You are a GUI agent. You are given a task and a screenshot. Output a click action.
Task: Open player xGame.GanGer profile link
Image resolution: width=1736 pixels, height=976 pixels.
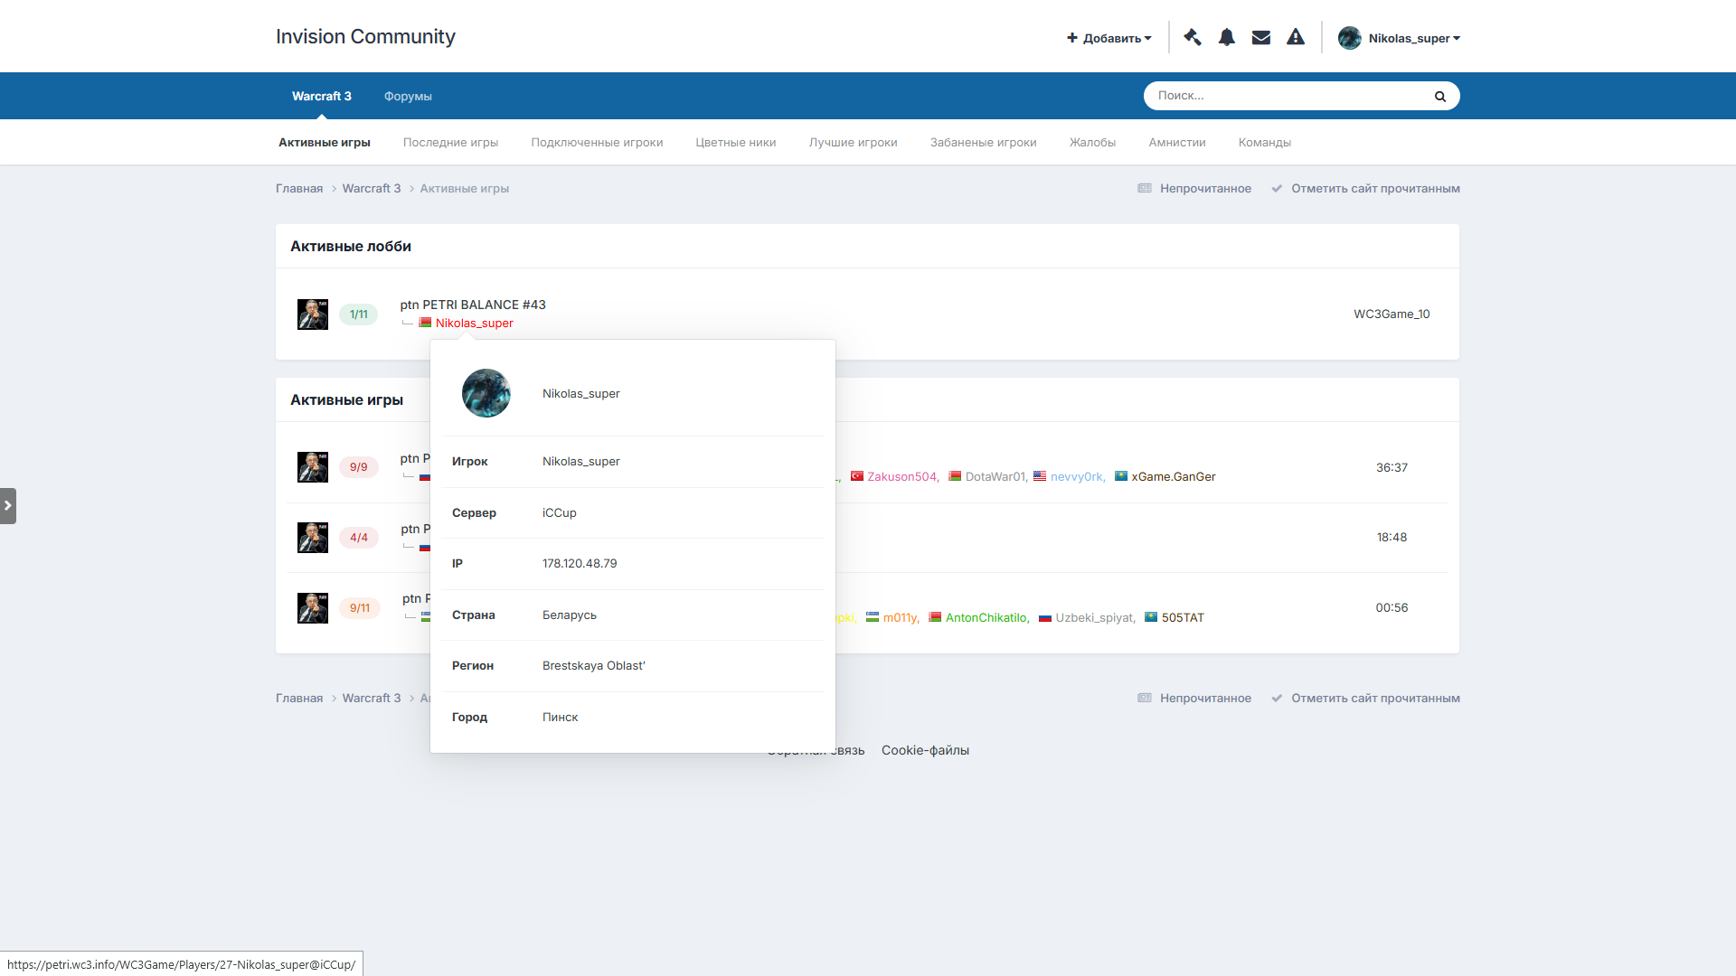coord(1173,476)
